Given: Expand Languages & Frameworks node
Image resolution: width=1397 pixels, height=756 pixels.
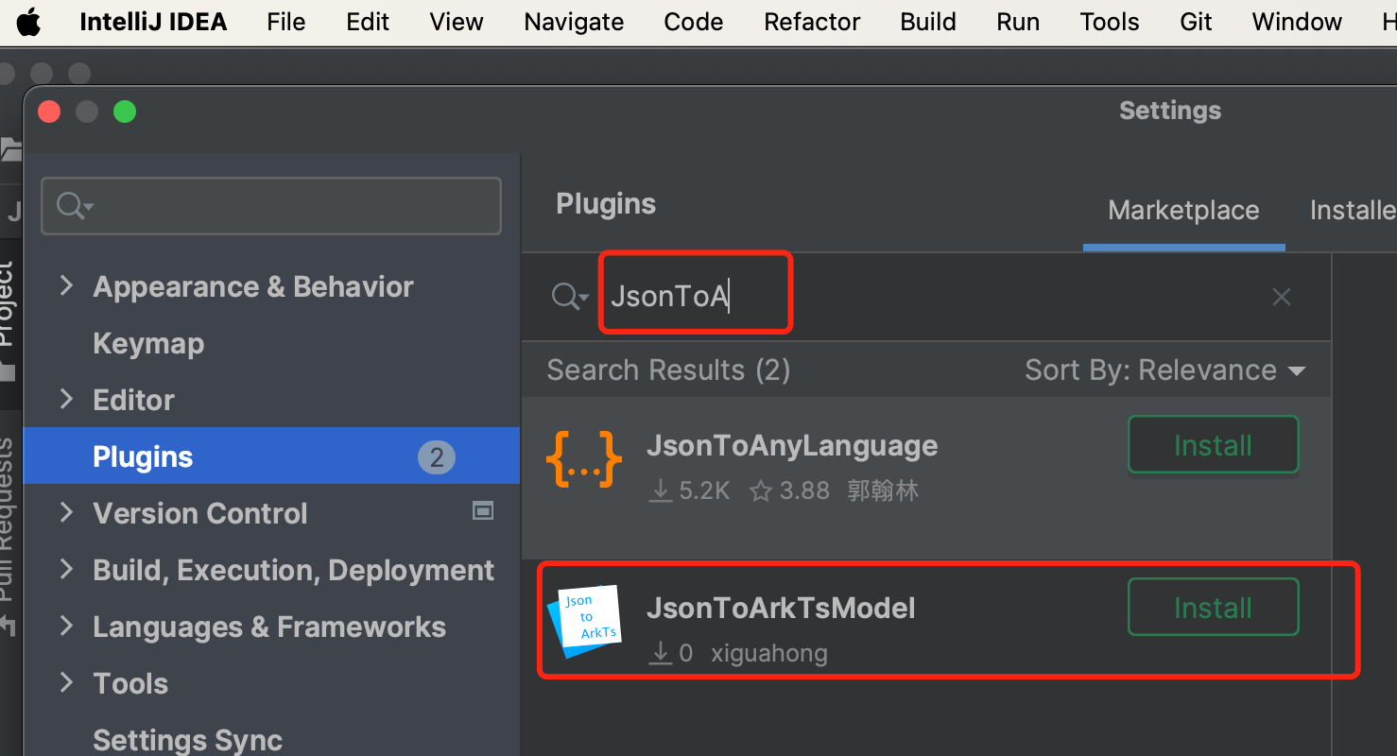Looking at the screenshot, I should [x=66, y=627].
